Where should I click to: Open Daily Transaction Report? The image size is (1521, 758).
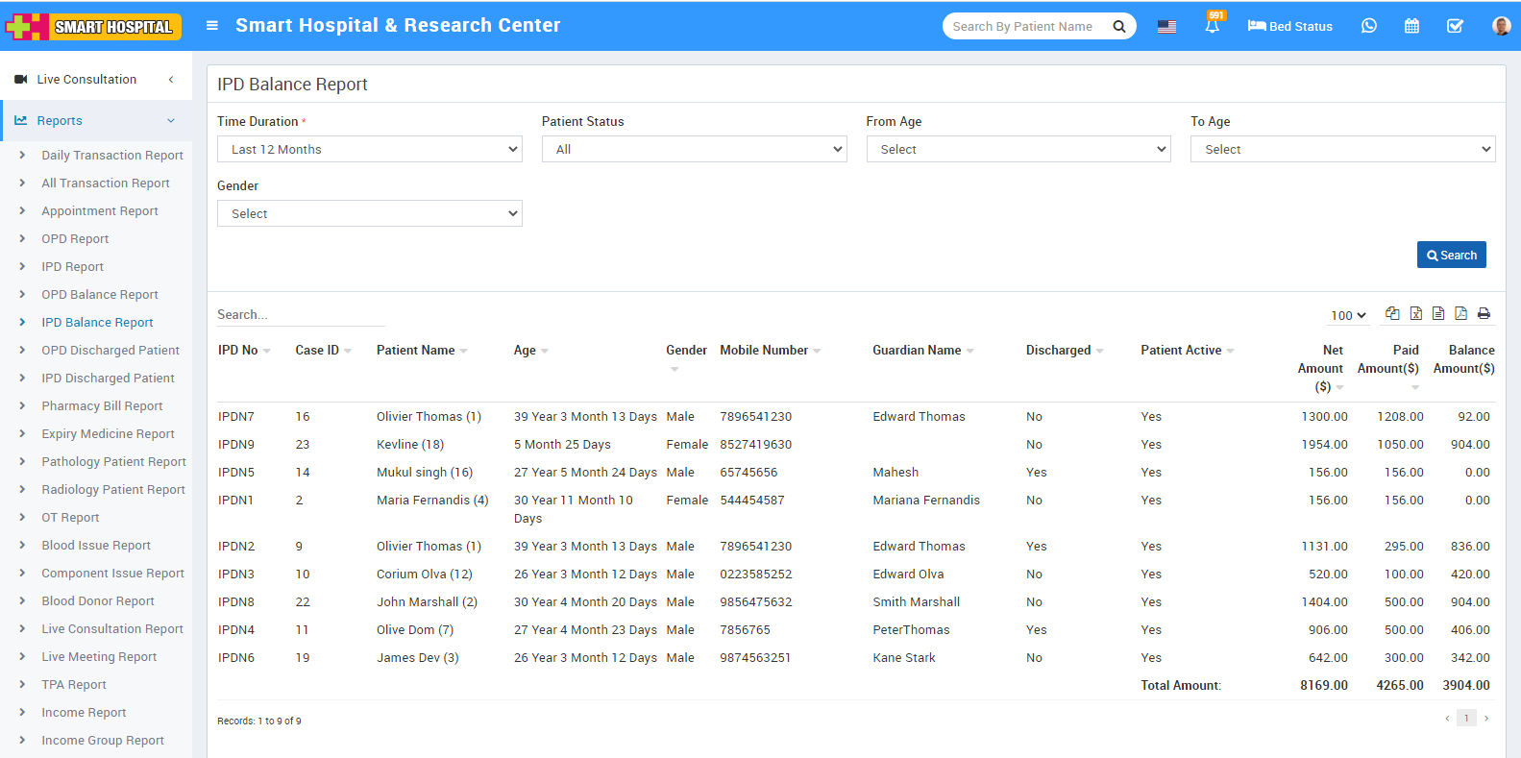coord(112,156)
